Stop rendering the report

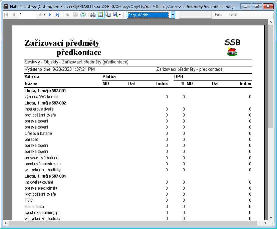click(x=75, y=15)
